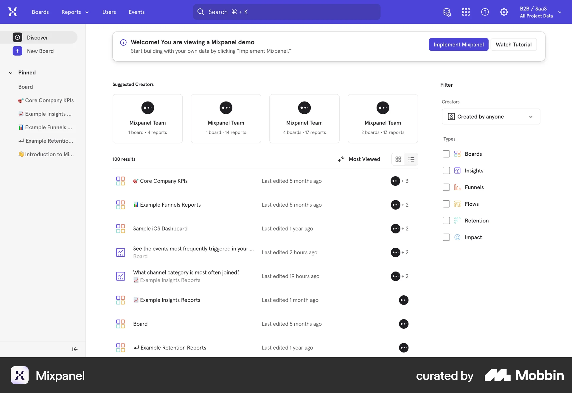Screen dimensions: 572x393
Task: Open the Reports menu
Action: [x=74, y=12]
